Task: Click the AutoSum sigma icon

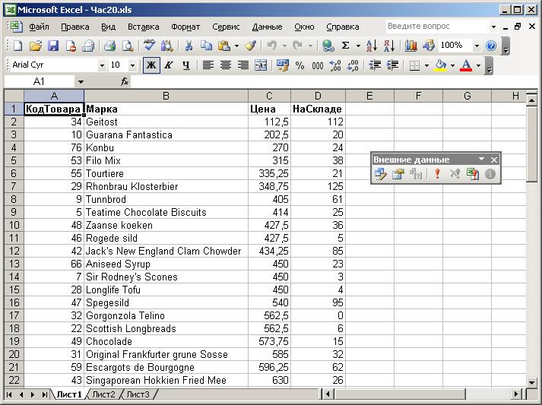Action: coord(345,46)
